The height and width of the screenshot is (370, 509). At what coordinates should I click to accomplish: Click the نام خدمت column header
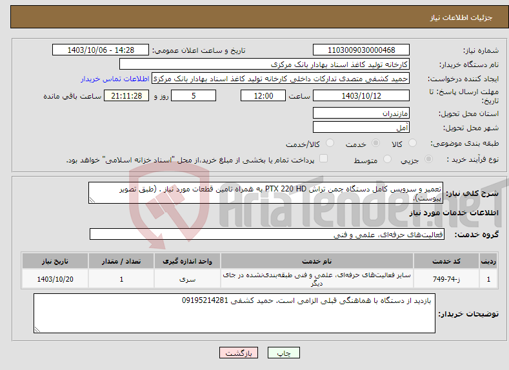pos(317,261)
